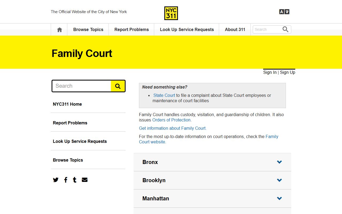Screen dimensions: 342x214
Task: Share page via Facebook icon
Action: point(66,180)
